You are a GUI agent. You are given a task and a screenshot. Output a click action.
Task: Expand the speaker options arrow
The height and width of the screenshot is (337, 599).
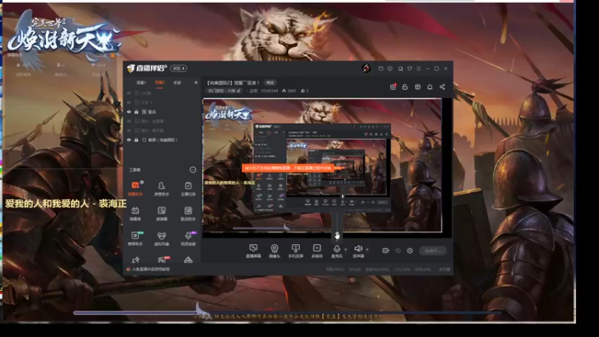point(367,249)
